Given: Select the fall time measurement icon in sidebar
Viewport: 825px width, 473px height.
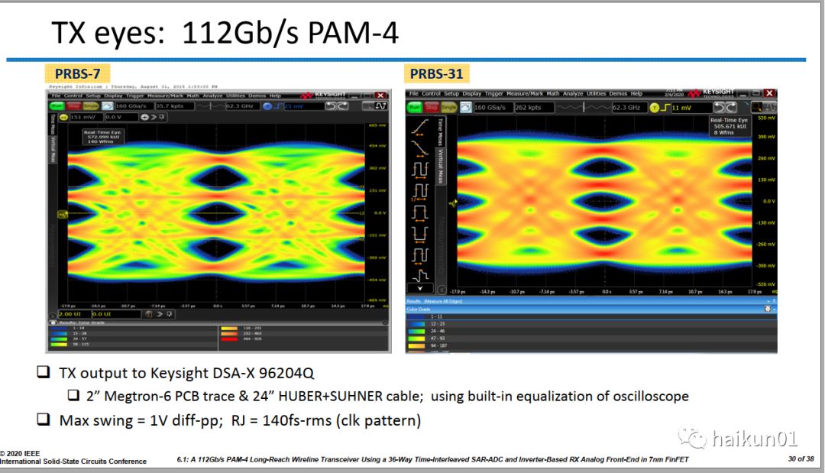Looking at the screenshot, I should pos(419,149).
